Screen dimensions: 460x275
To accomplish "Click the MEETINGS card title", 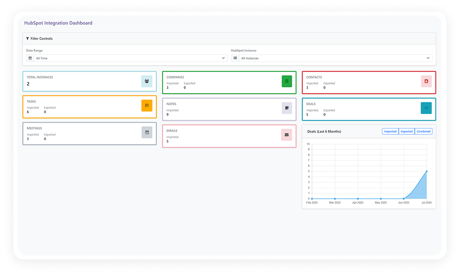I will click(34, 128).
